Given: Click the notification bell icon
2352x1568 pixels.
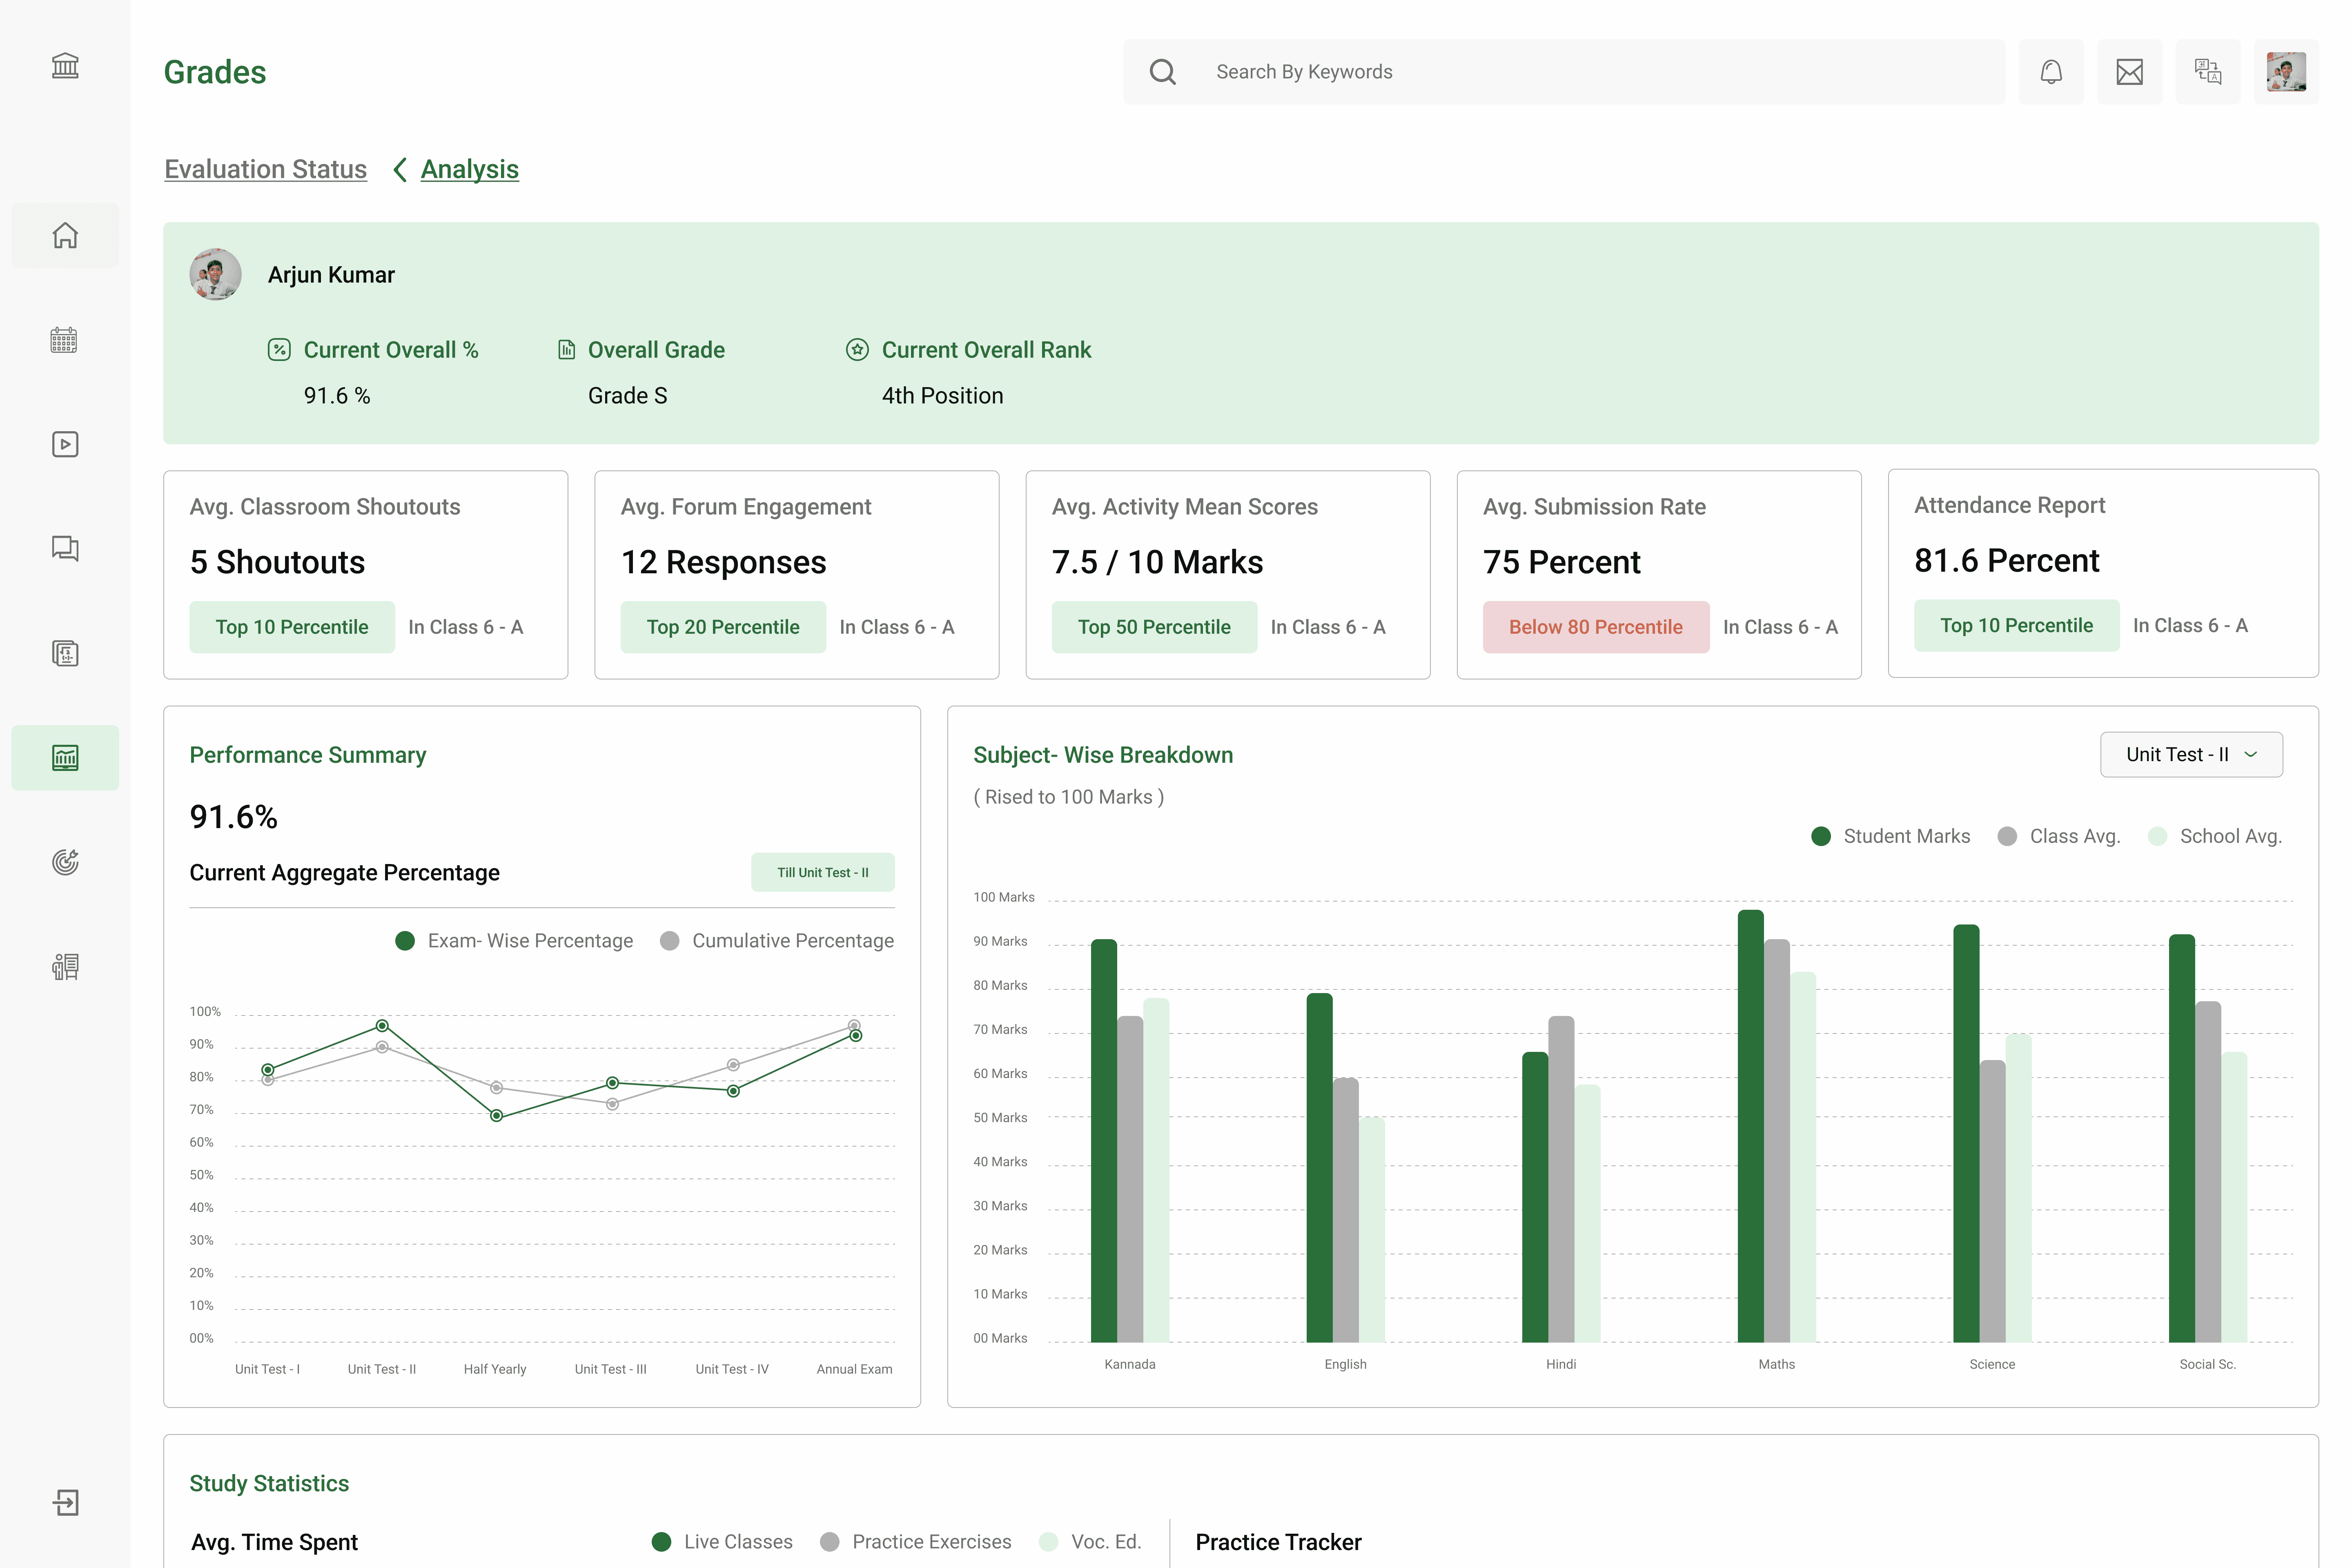Looking at the screenshot, I should point(2051,72).
